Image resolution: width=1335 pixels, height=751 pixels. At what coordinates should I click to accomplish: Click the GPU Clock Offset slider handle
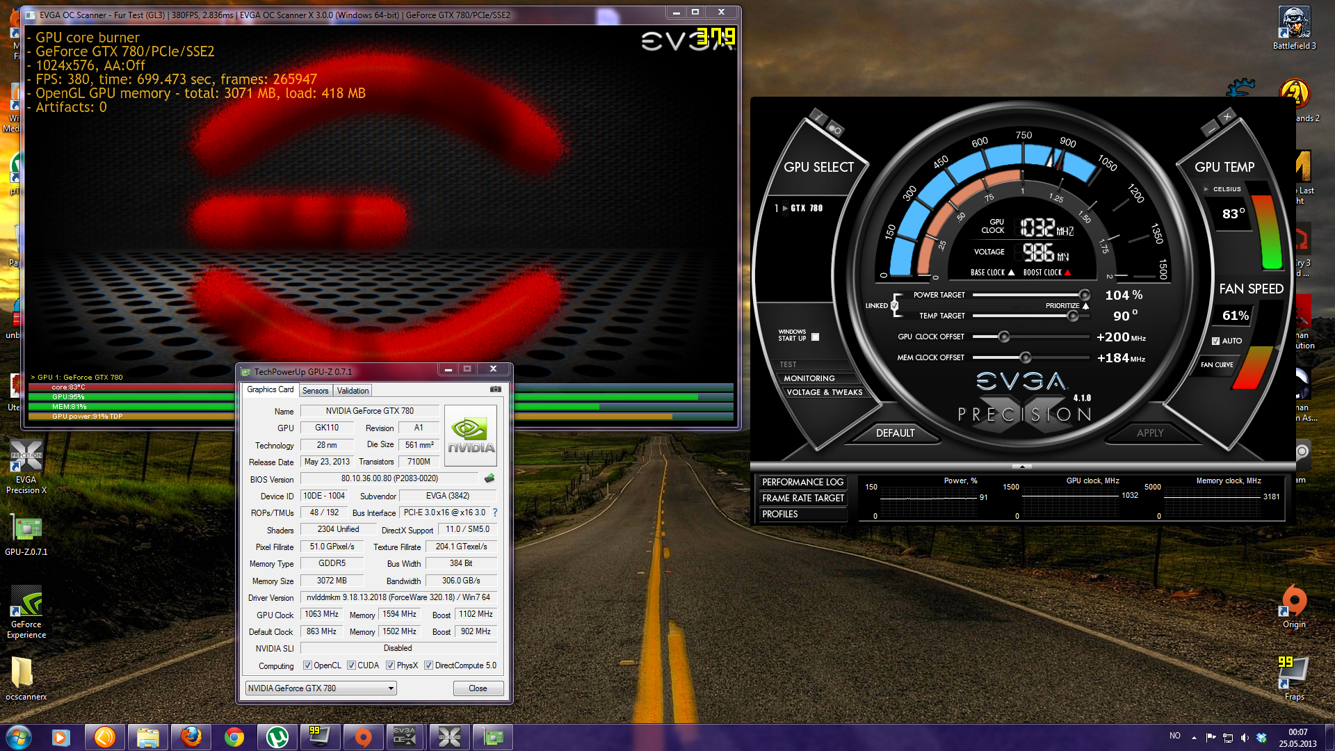[x=1003, y=337]
